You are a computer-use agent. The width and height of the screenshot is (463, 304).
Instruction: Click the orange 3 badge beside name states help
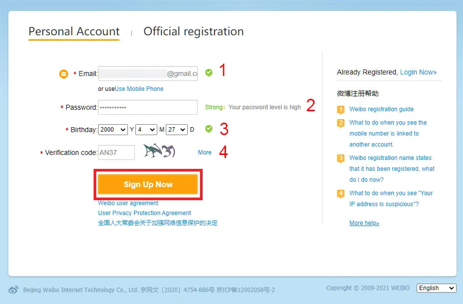(341, 157)
